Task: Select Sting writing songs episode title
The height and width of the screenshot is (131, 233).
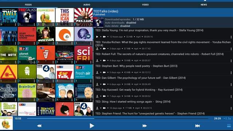Action: (133, 102)
